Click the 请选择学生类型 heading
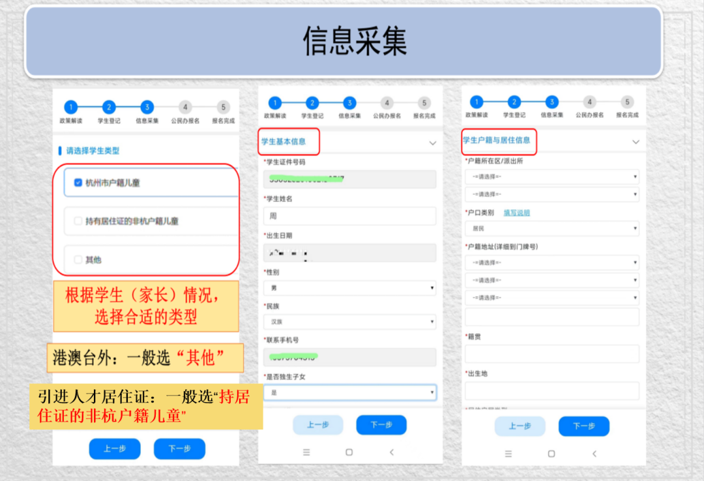 [x=93, y=151]
